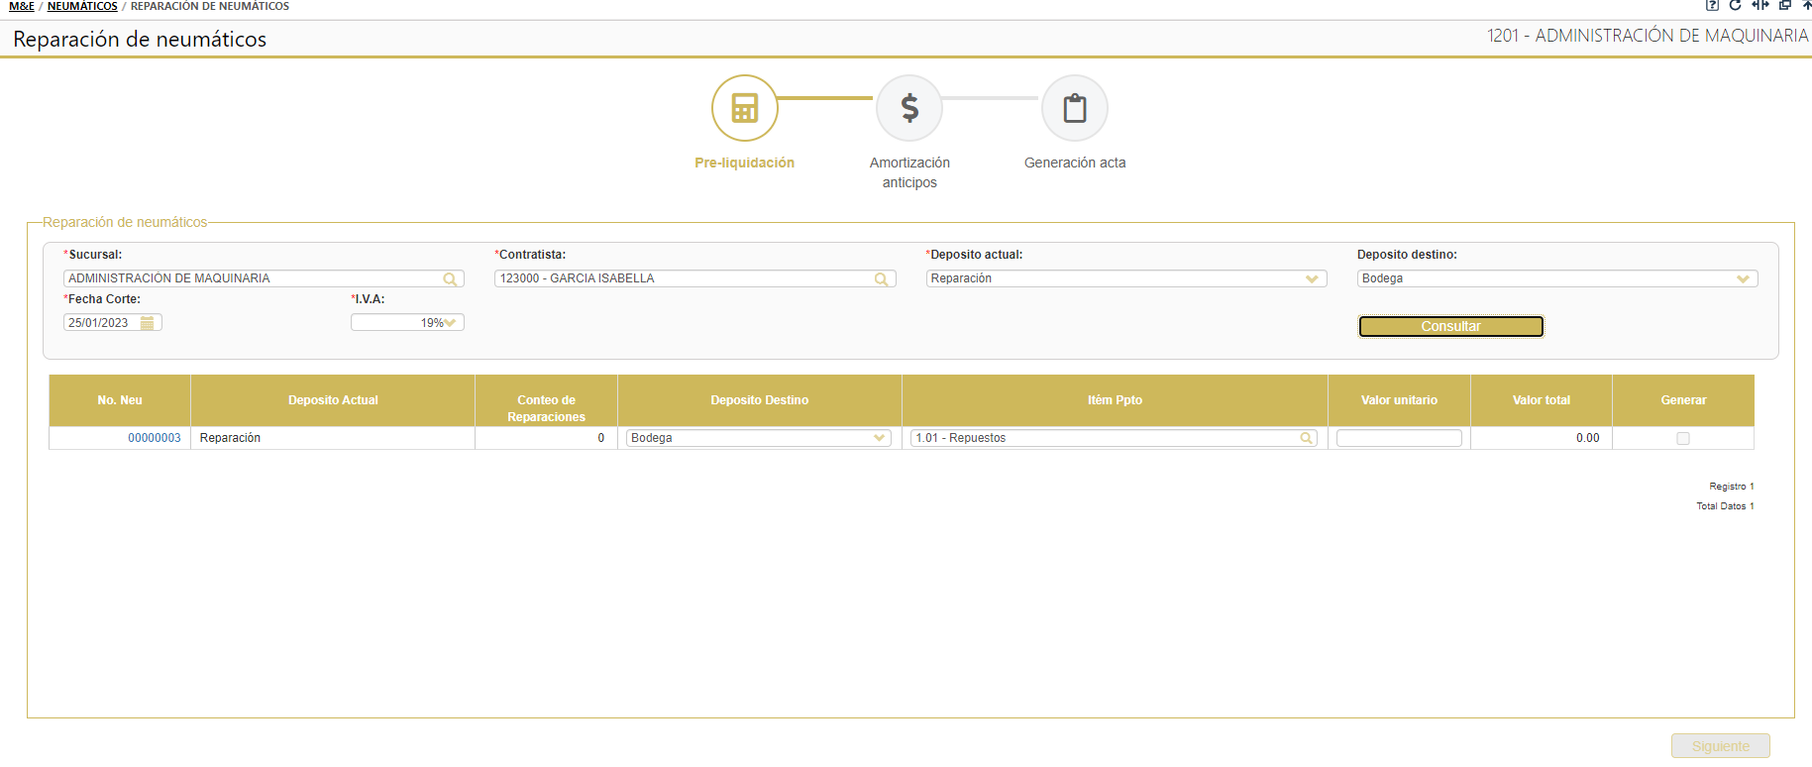Click the Valor total 0.00 cell
This screenshot has height=767, width=1812.
click(x=1542, y=438)
